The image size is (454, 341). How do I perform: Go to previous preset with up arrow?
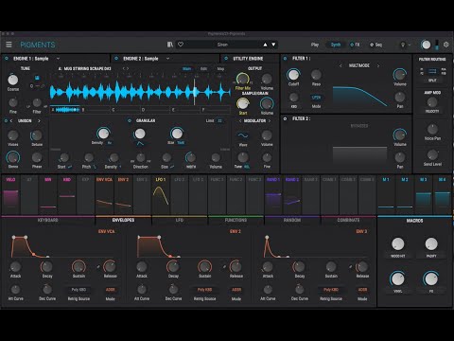point(265,45)
